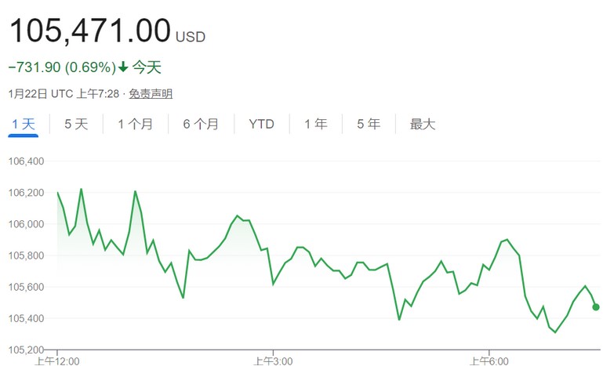Click the 上午6:00 time axis marker
603x366 pixels.
[x=489, y=361]
